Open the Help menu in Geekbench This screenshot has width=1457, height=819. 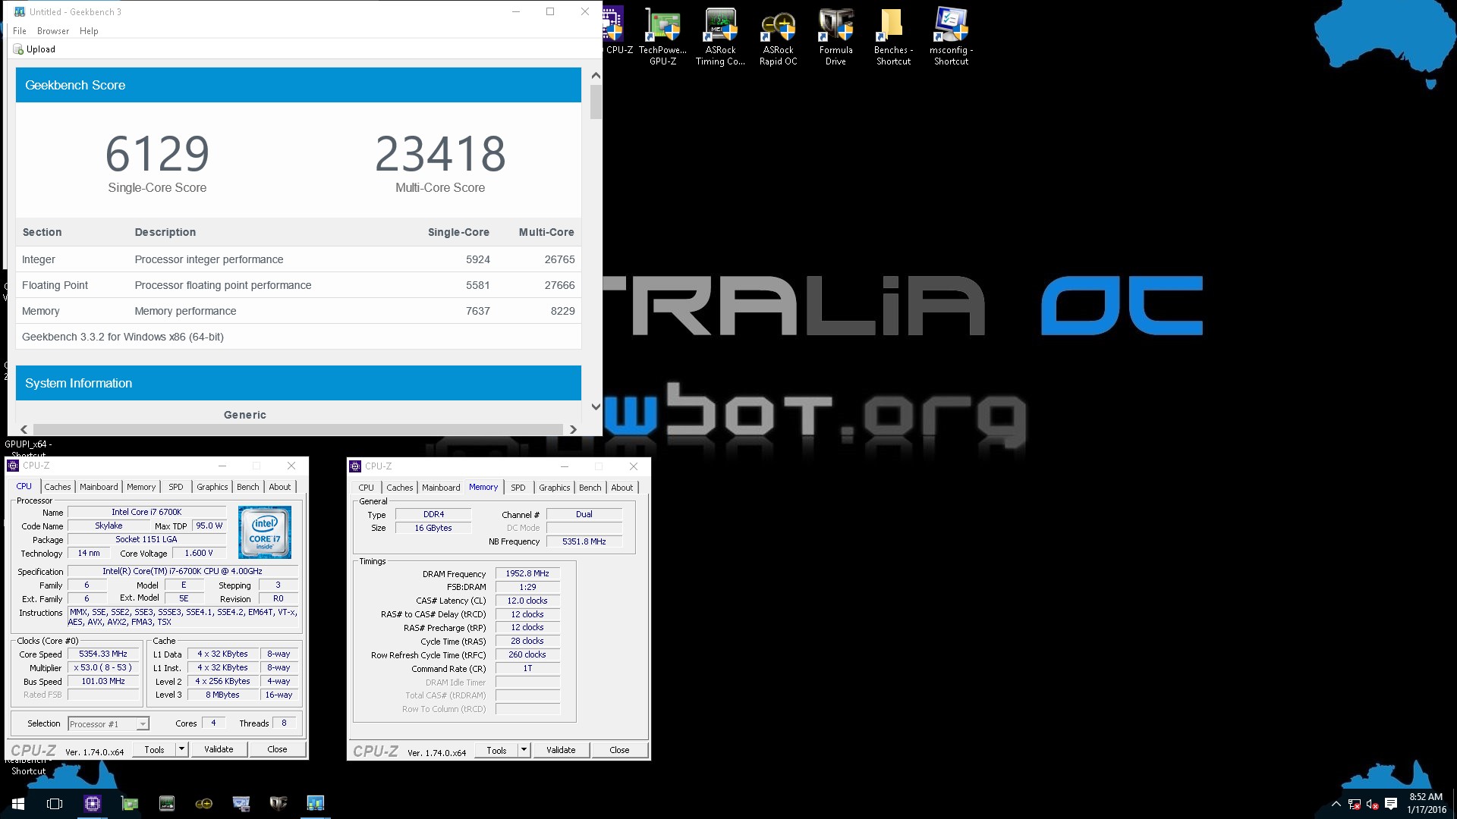click(x=89, y=31)
